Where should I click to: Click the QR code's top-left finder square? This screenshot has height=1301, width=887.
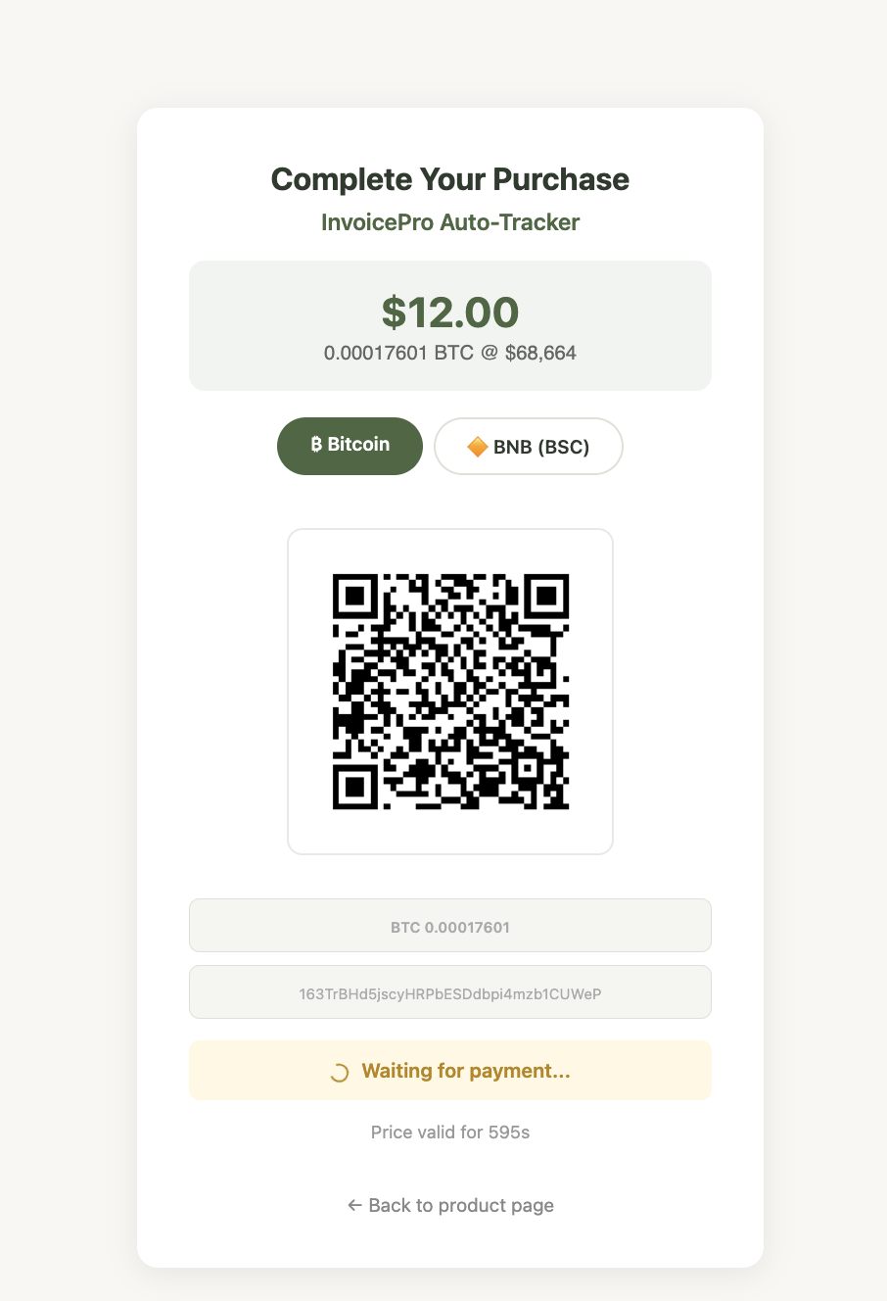point(355,596)
